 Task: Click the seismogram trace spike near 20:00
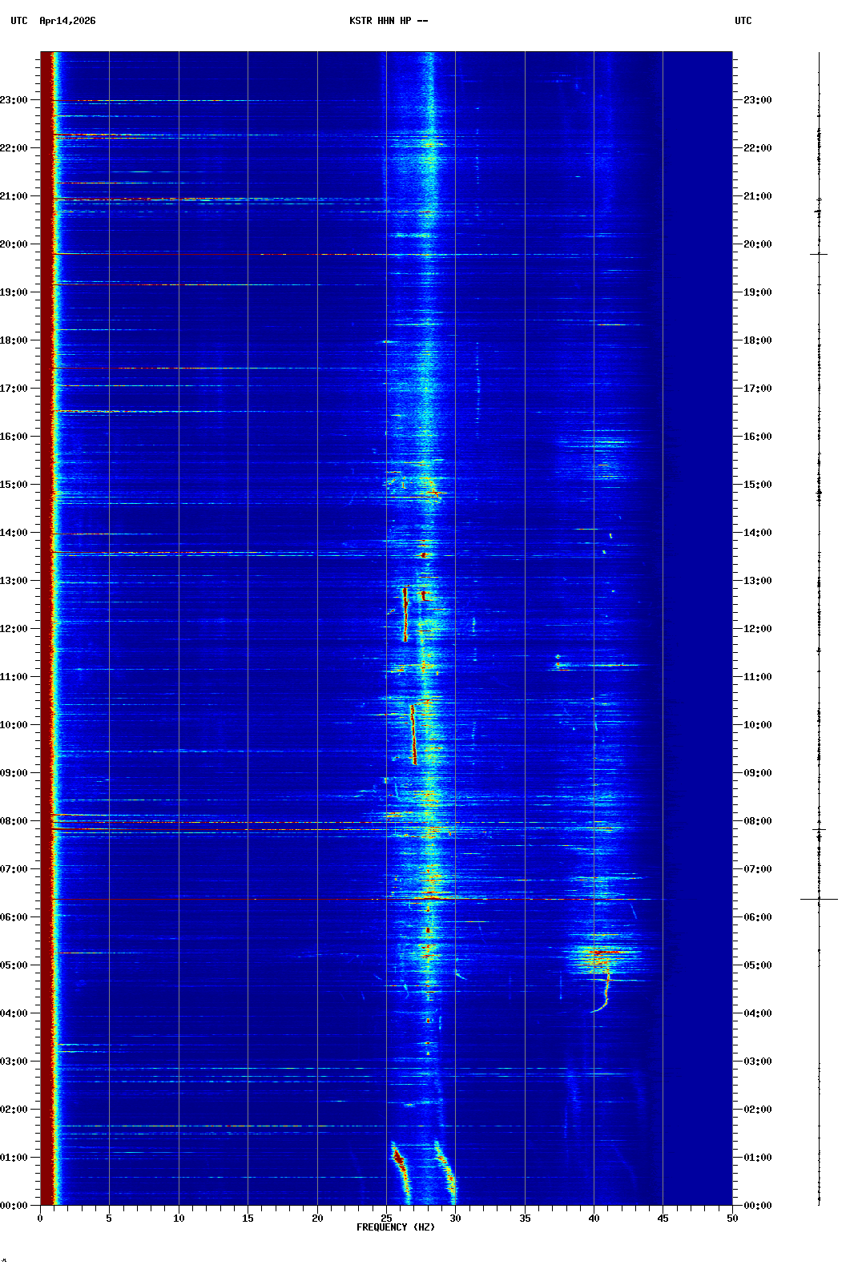tap(819, 254)
